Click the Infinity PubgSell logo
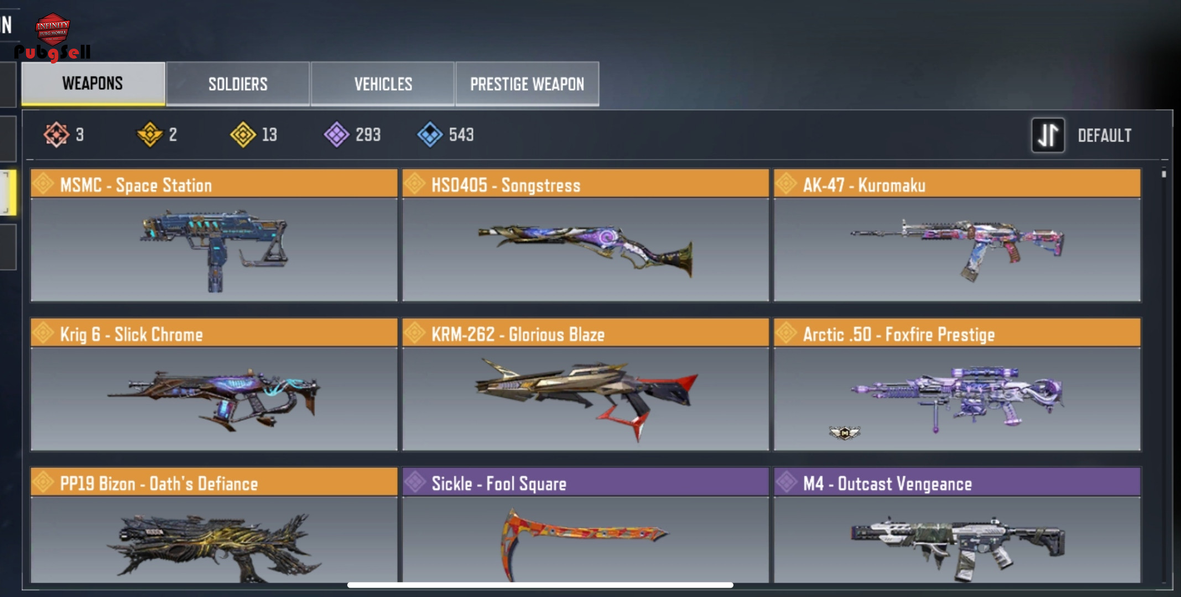 pos(53,36)
